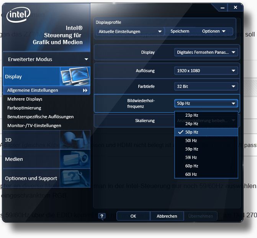Click the Abbrechen button

point(167,216)
